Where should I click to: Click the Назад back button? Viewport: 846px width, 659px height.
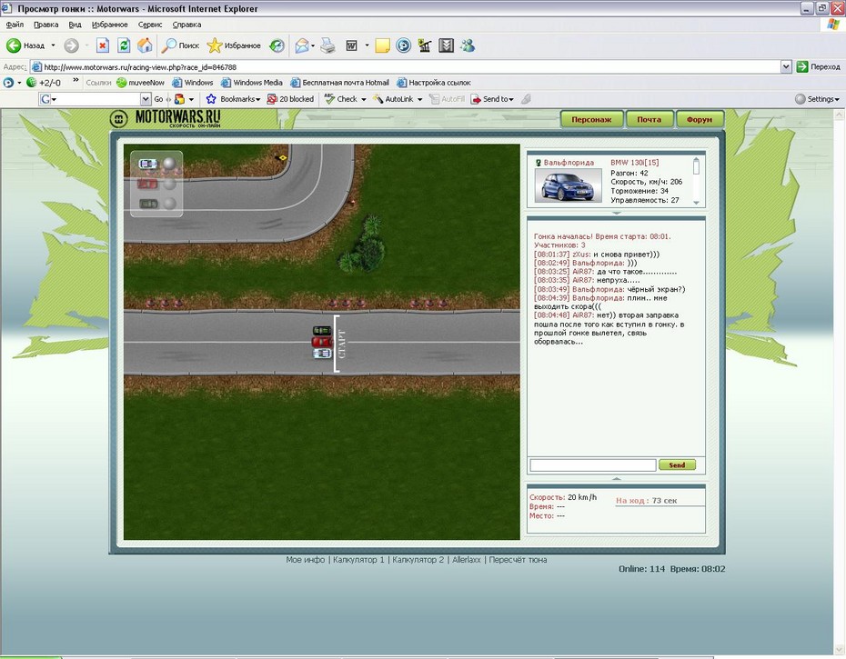click(x=25, y=45)
